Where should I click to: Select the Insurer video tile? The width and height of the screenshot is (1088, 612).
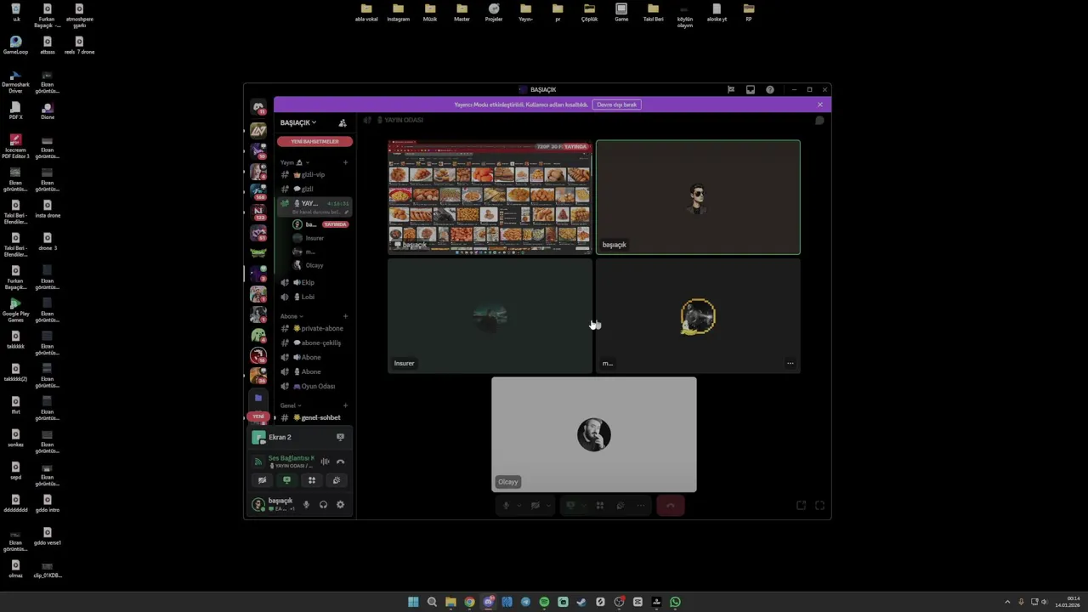[490, 316]
